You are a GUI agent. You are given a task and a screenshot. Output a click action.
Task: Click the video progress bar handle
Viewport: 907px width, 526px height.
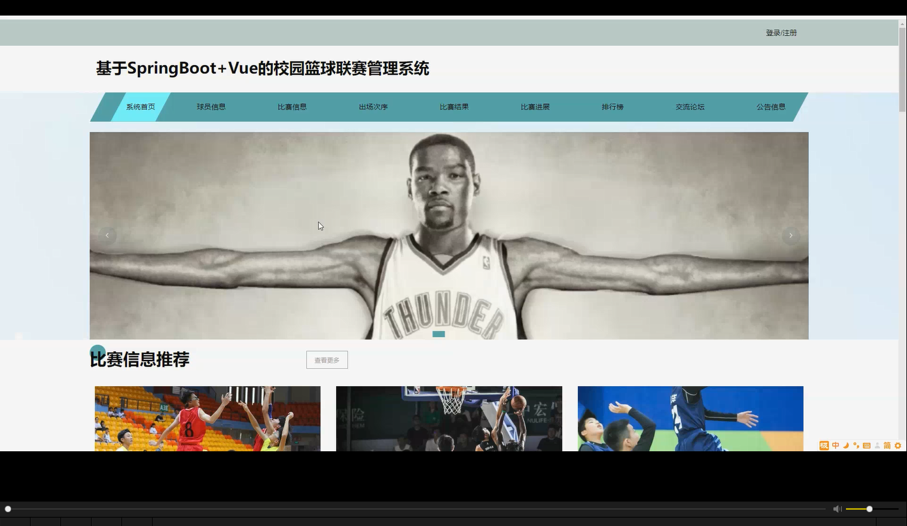(x=8, y=509)
